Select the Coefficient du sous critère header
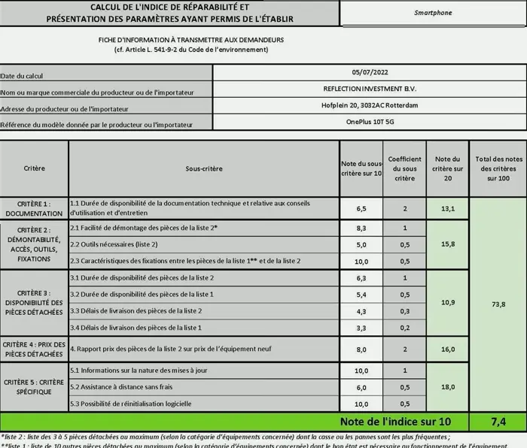Screen dimensions: 527x448 (404, 168)
